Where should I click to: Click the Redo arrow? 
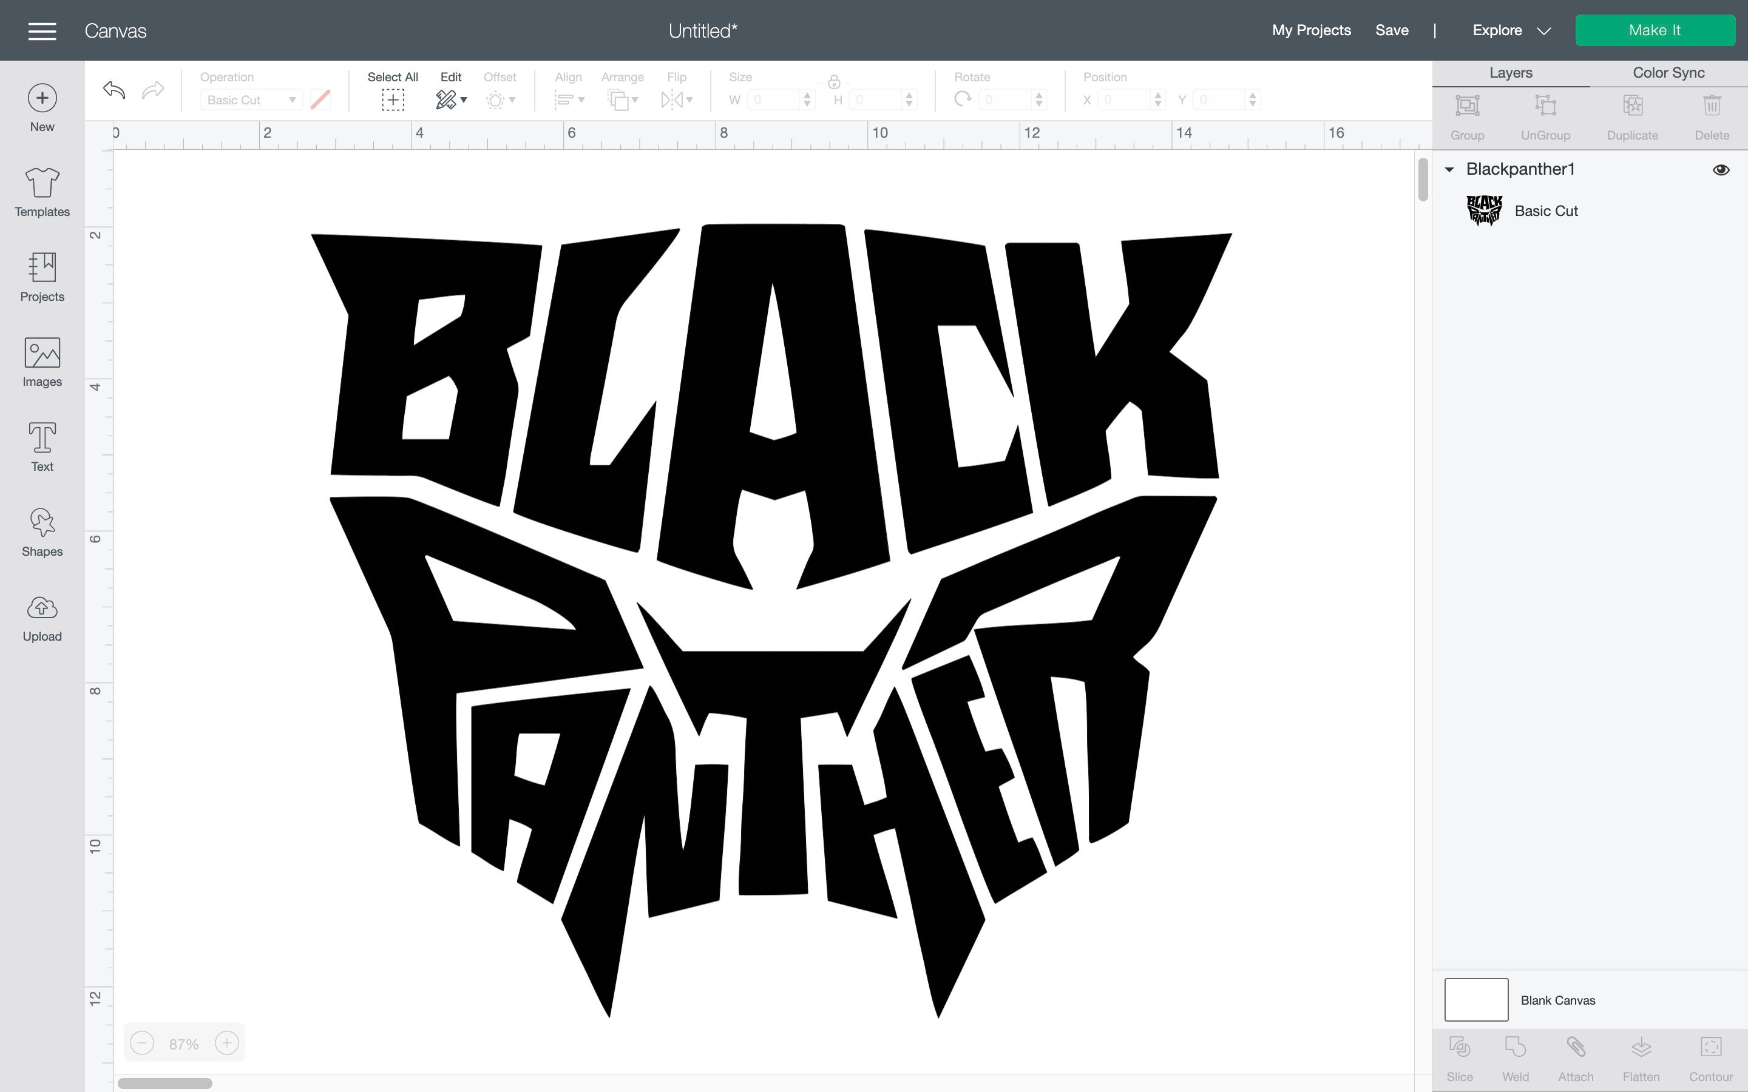tap(152, 90)
